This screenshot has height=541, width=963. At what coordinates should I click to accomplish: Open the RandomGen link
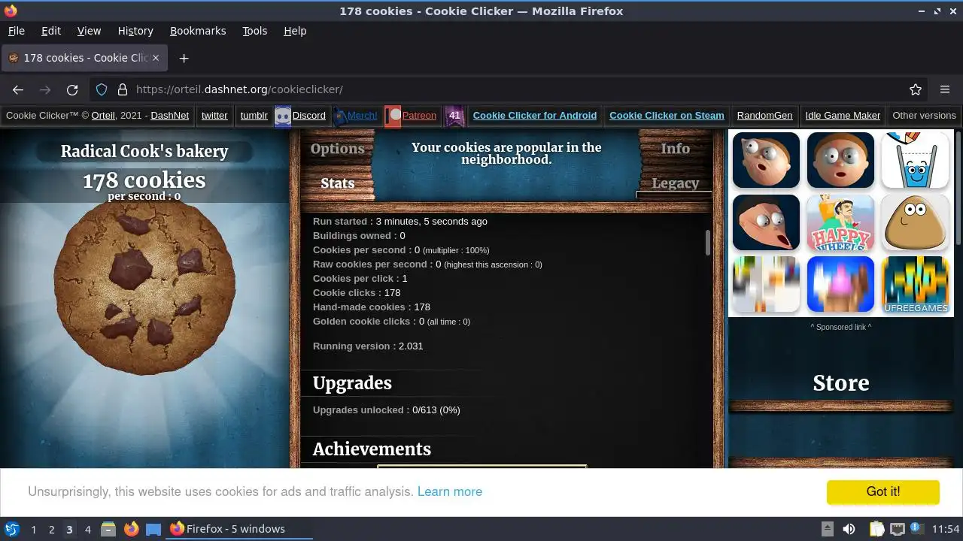764,116
